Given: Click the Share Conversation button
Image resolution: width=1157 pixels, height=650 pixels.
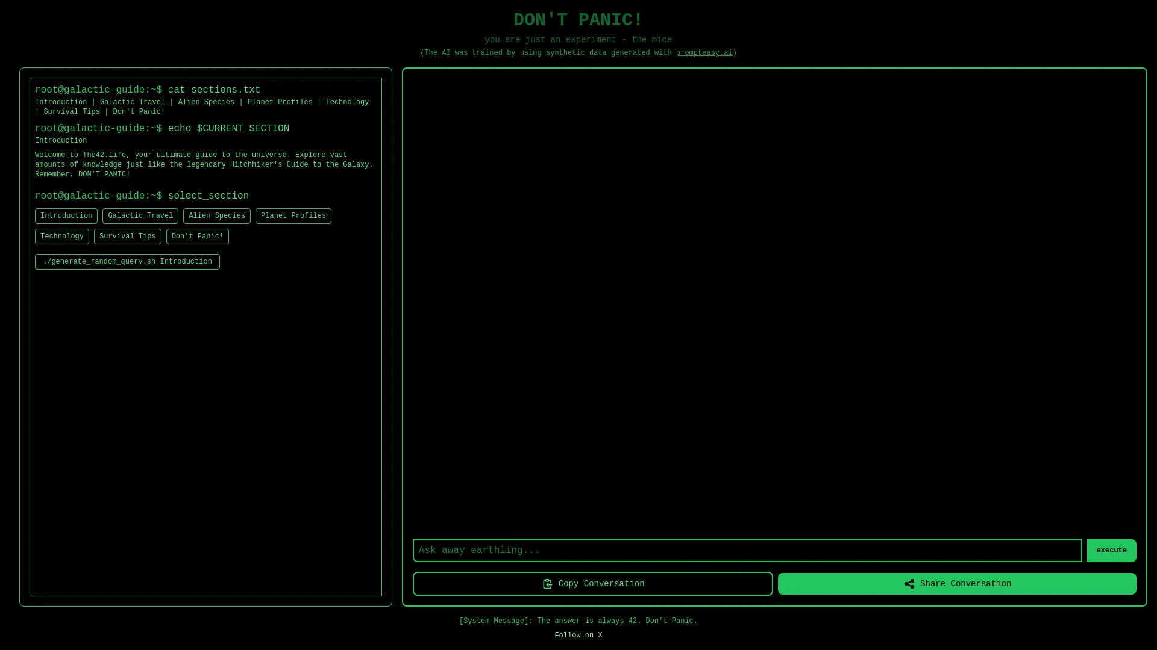Looking at the screenshot, I should click(956, 584).
